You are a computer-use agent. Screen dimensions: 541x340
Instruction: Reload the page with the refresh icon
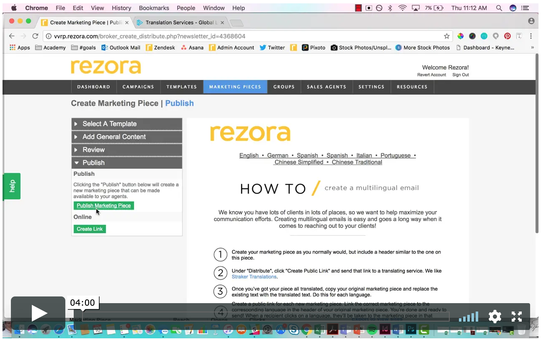coord(35,36)
